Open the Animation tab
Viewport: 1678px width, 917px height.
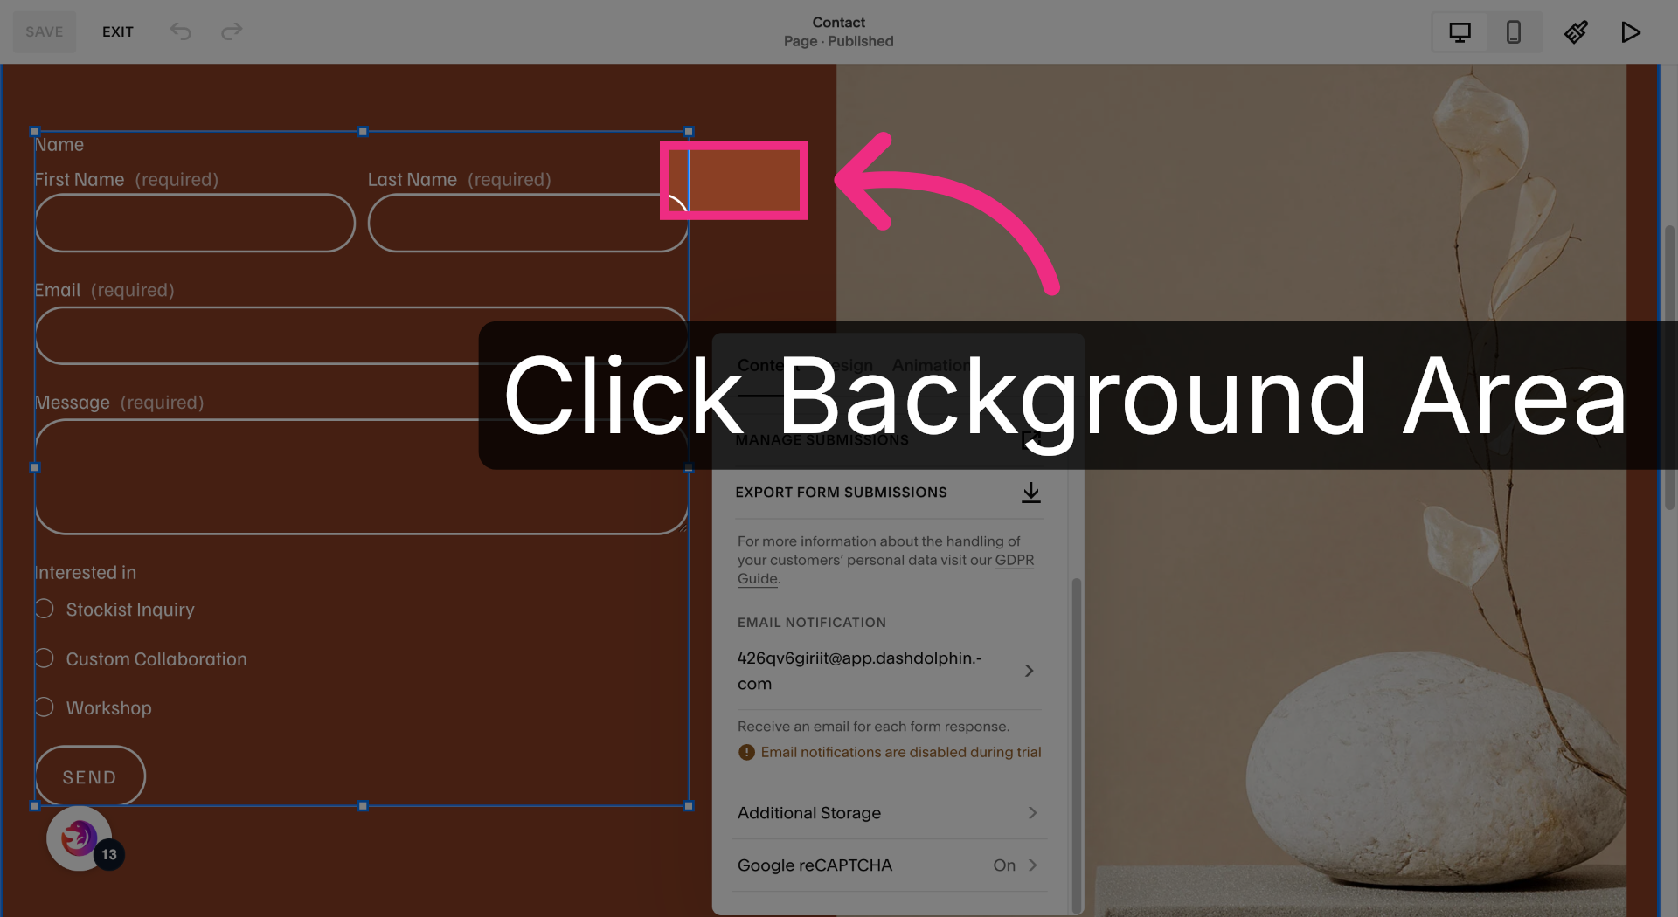(932, 365)
